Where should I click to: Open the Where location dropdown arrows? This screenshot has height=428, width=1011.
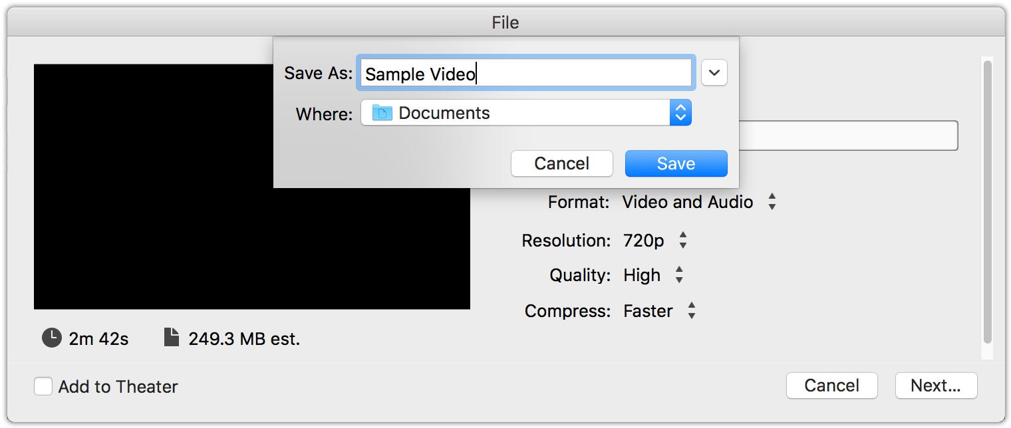click(680, 113)
